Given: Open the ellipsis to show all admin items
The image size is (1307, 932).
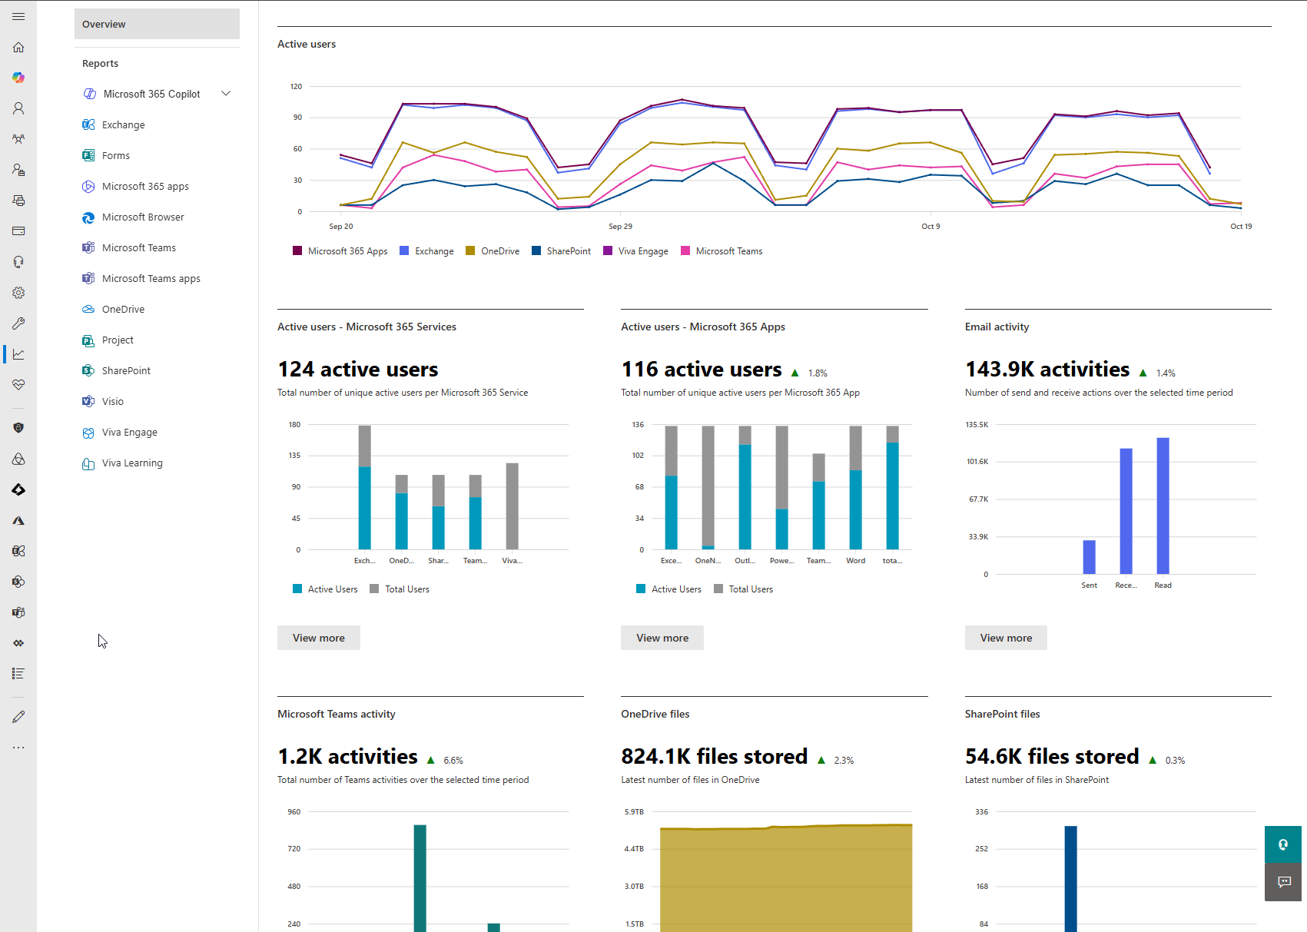Looking at the screenshot, I should click(x=18, y=747).
